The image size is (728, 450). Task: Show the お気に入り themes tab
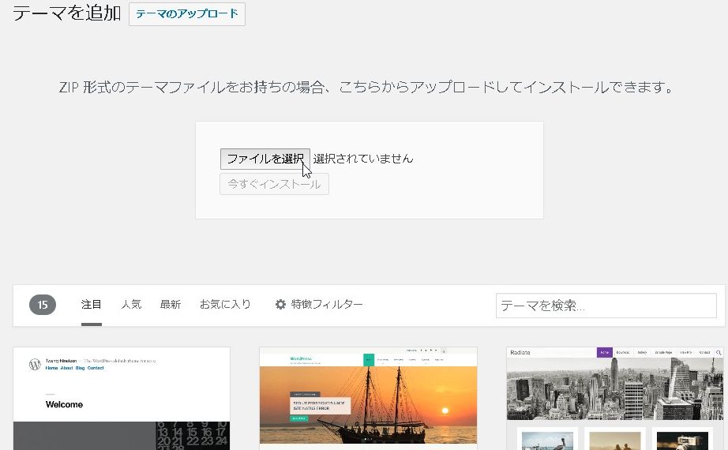[225, 304]
